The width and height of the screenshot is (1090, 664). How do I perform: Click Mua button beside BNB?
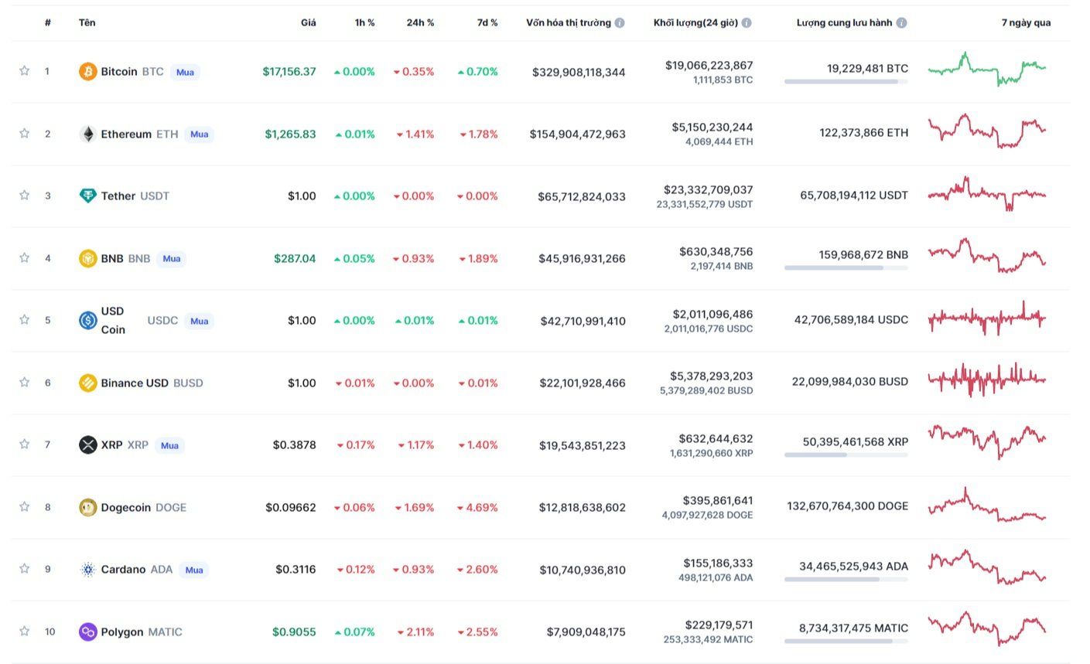[172, 258]
